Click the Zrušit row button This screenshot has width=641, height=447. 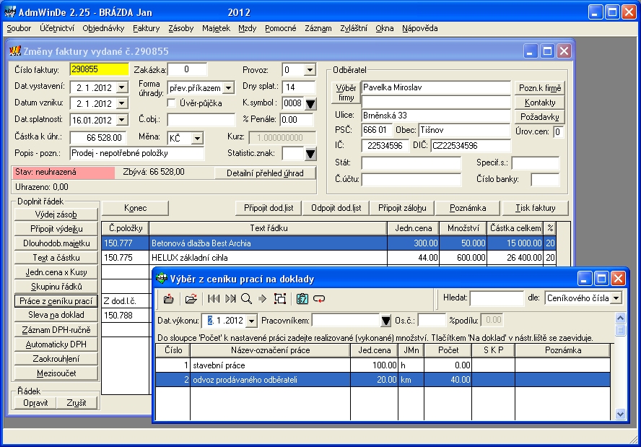pos(77,403)
